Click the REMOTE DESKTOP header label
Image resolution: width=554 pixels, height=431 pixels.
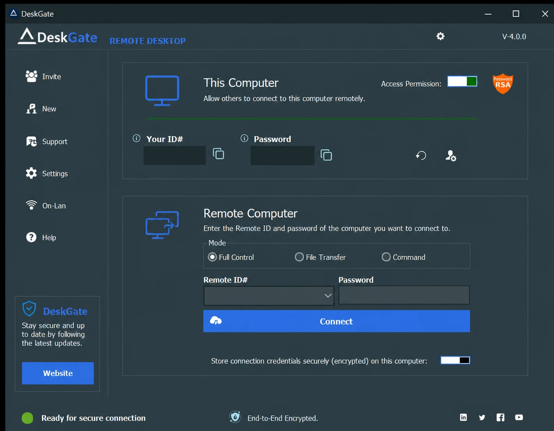tap(147, 41)
